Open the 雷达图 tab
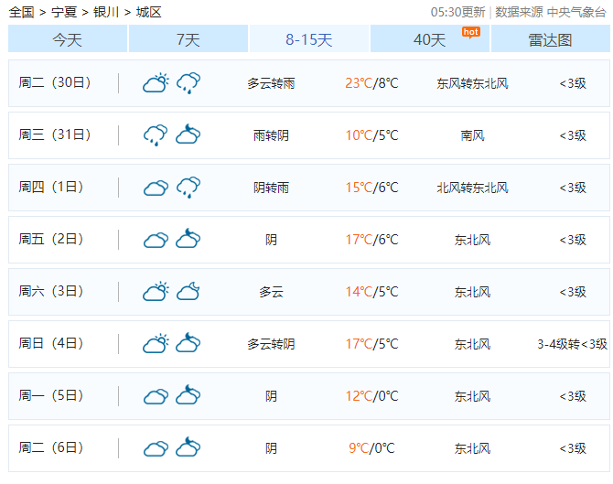The width and height of the screenshot is (613, 484). [550, 39]
